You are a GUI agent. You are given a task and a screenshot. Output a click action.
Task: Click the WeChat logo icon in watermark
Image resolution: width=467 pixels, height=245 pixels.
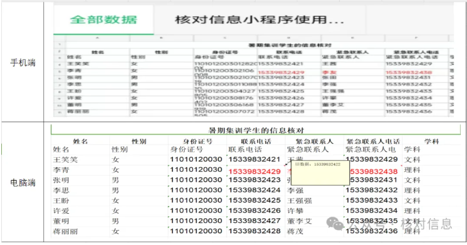[x=335, y=224]
